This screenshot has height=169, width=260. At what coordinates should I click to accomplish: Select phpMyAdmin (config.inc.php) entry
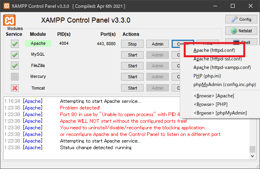(x=224, y=84)
